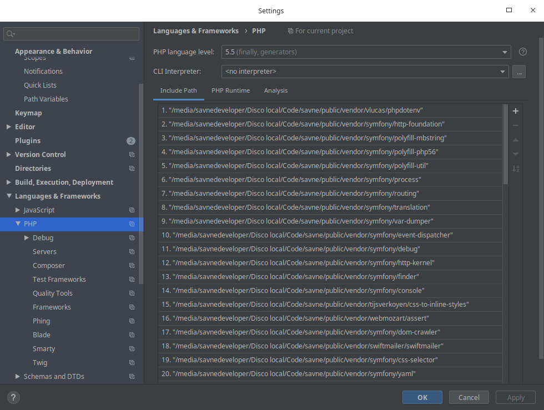The width and height of the screenshot is (544, 410).
Task: Move the selected path down
Action: (515, 154)
